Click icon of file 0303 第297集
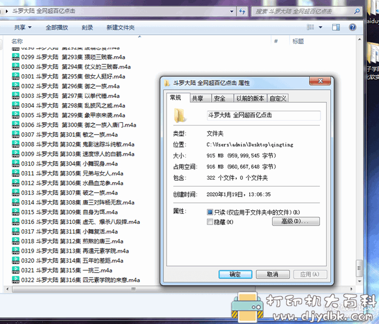 [x=16, y=96]
